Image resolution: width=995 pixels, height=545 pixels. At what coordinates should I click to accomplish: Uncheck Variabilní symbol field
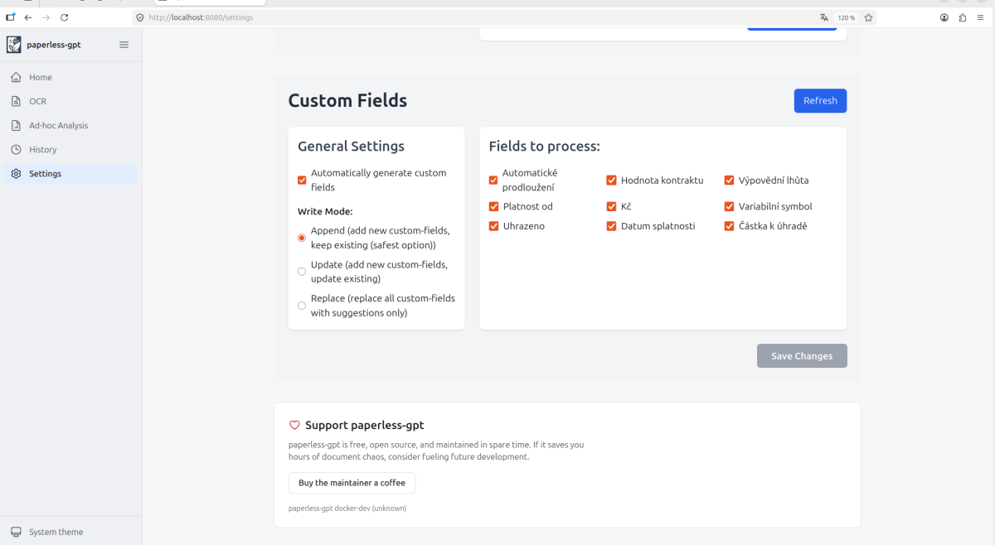[x=730, y=206]
